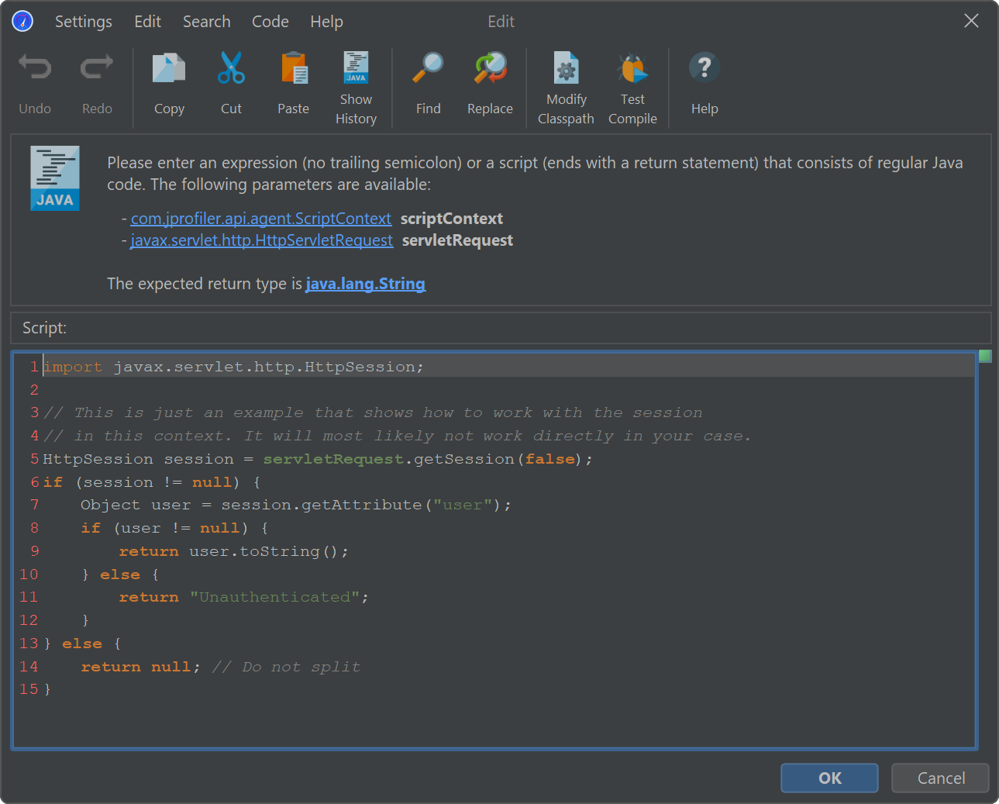Open the java.lang.String return type link
Screen dimensions: 999x804
pyautogui.click(x=366, y=284)
